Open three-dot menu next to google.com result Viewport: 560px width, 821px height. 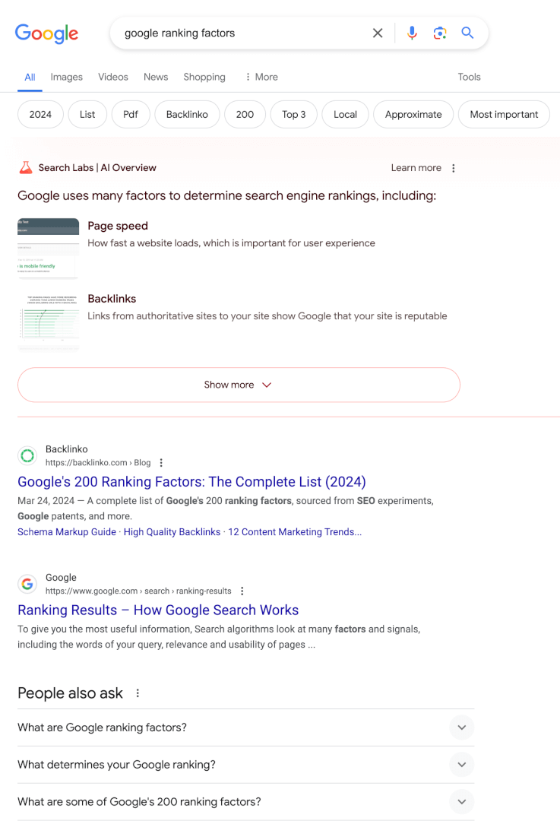click(242, 591)
